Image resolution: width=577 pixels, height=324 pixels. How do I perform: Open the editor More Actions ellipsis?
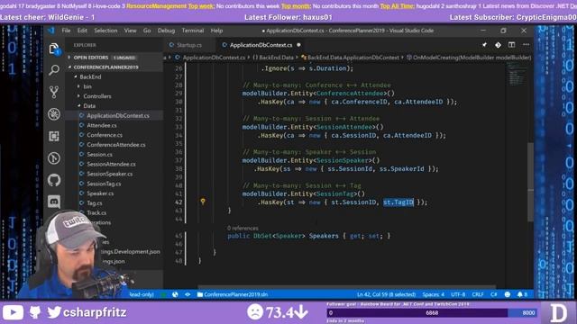click(526, 45)
